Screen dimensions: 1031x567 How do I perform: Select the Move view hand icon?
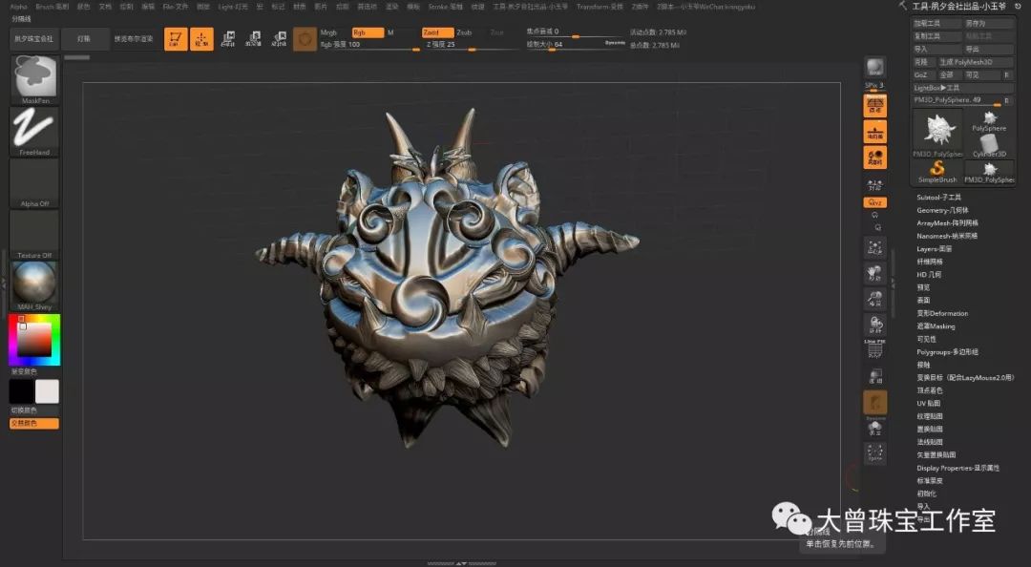[875, 272]
